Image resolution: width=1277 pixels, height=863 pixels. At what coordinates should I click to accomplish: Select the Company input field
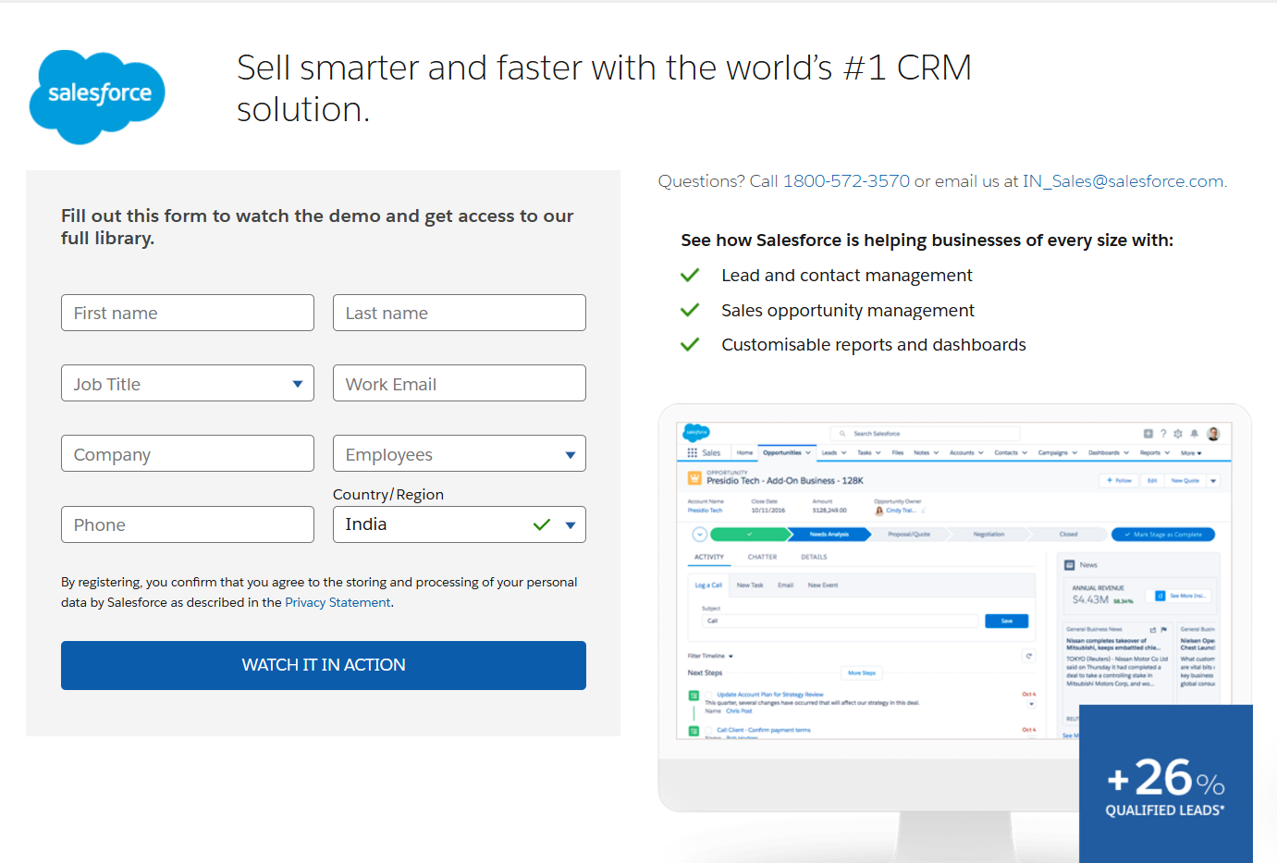tap(188, 453)
